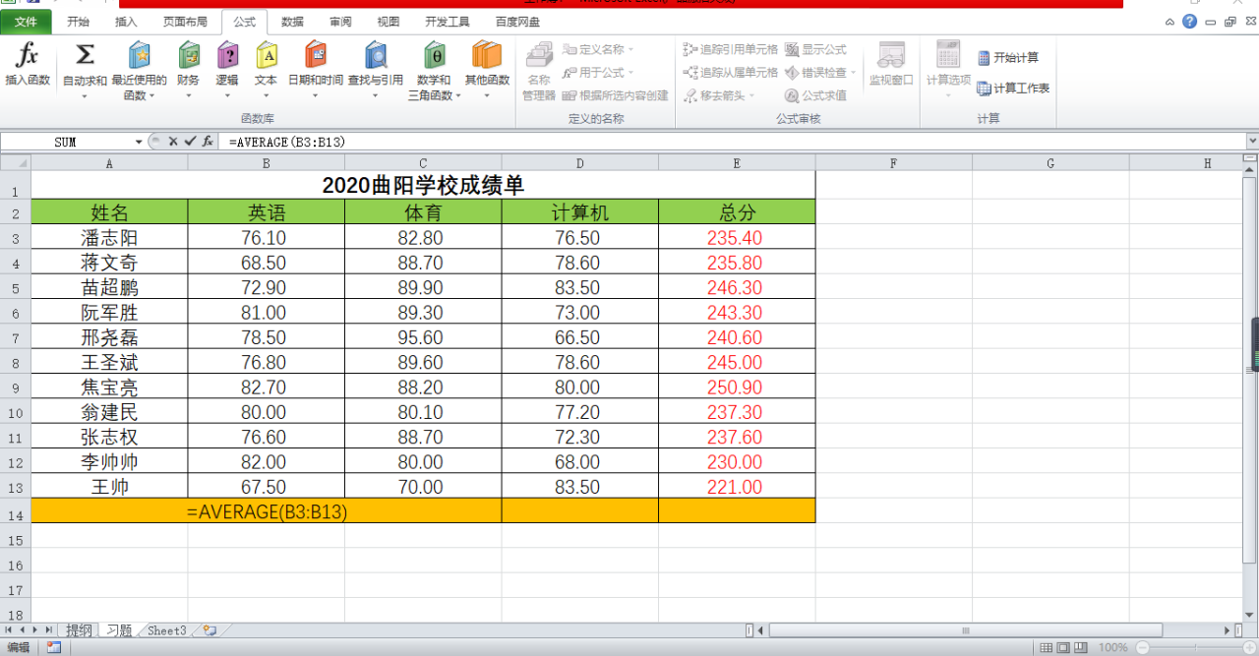Switch to Page Layout view in status bar

pos(1064,647)
